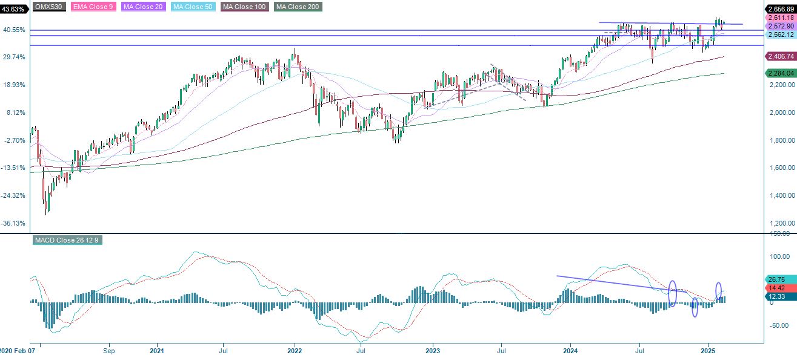Click the 2020 Feb 07 date label
The height and width of the screenshot is (355, 797).
coord(18,350)
